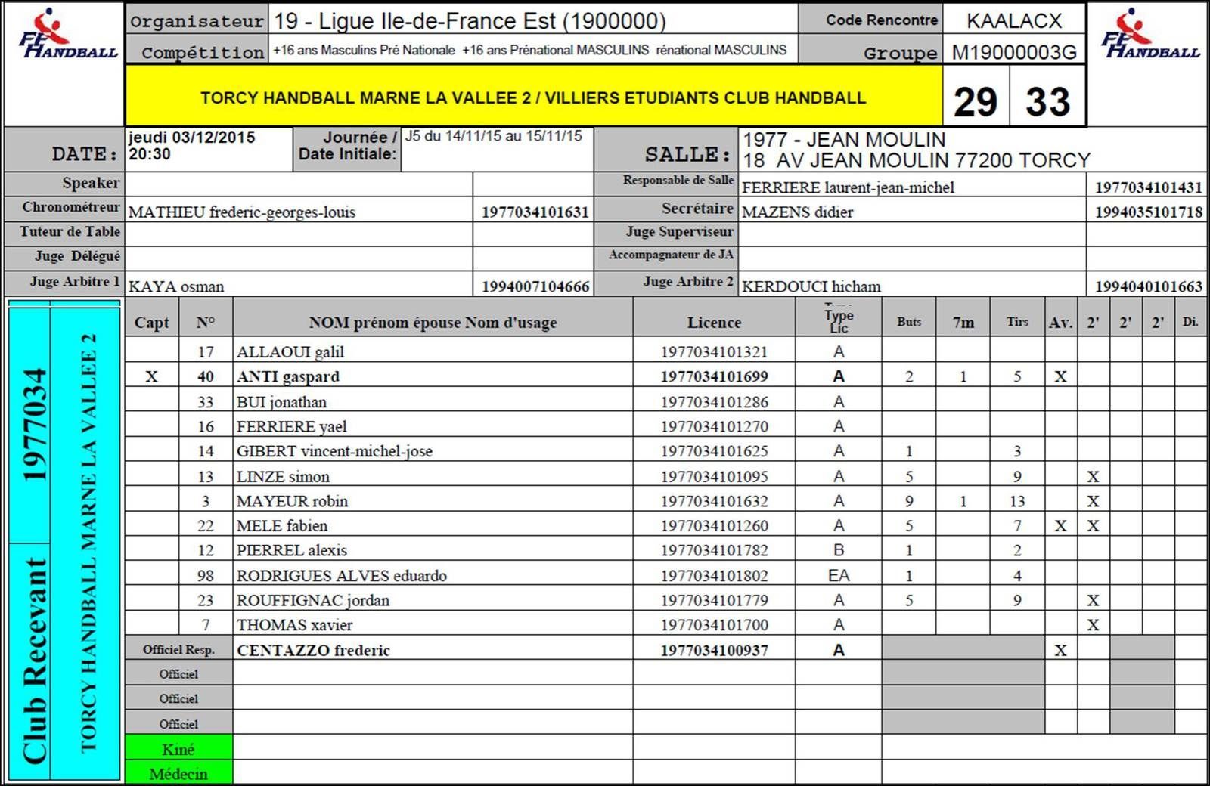This screenshot has height=786, width=1210.
Task: Click secretary MAZENS didier
Action: [x=797, y=212]
